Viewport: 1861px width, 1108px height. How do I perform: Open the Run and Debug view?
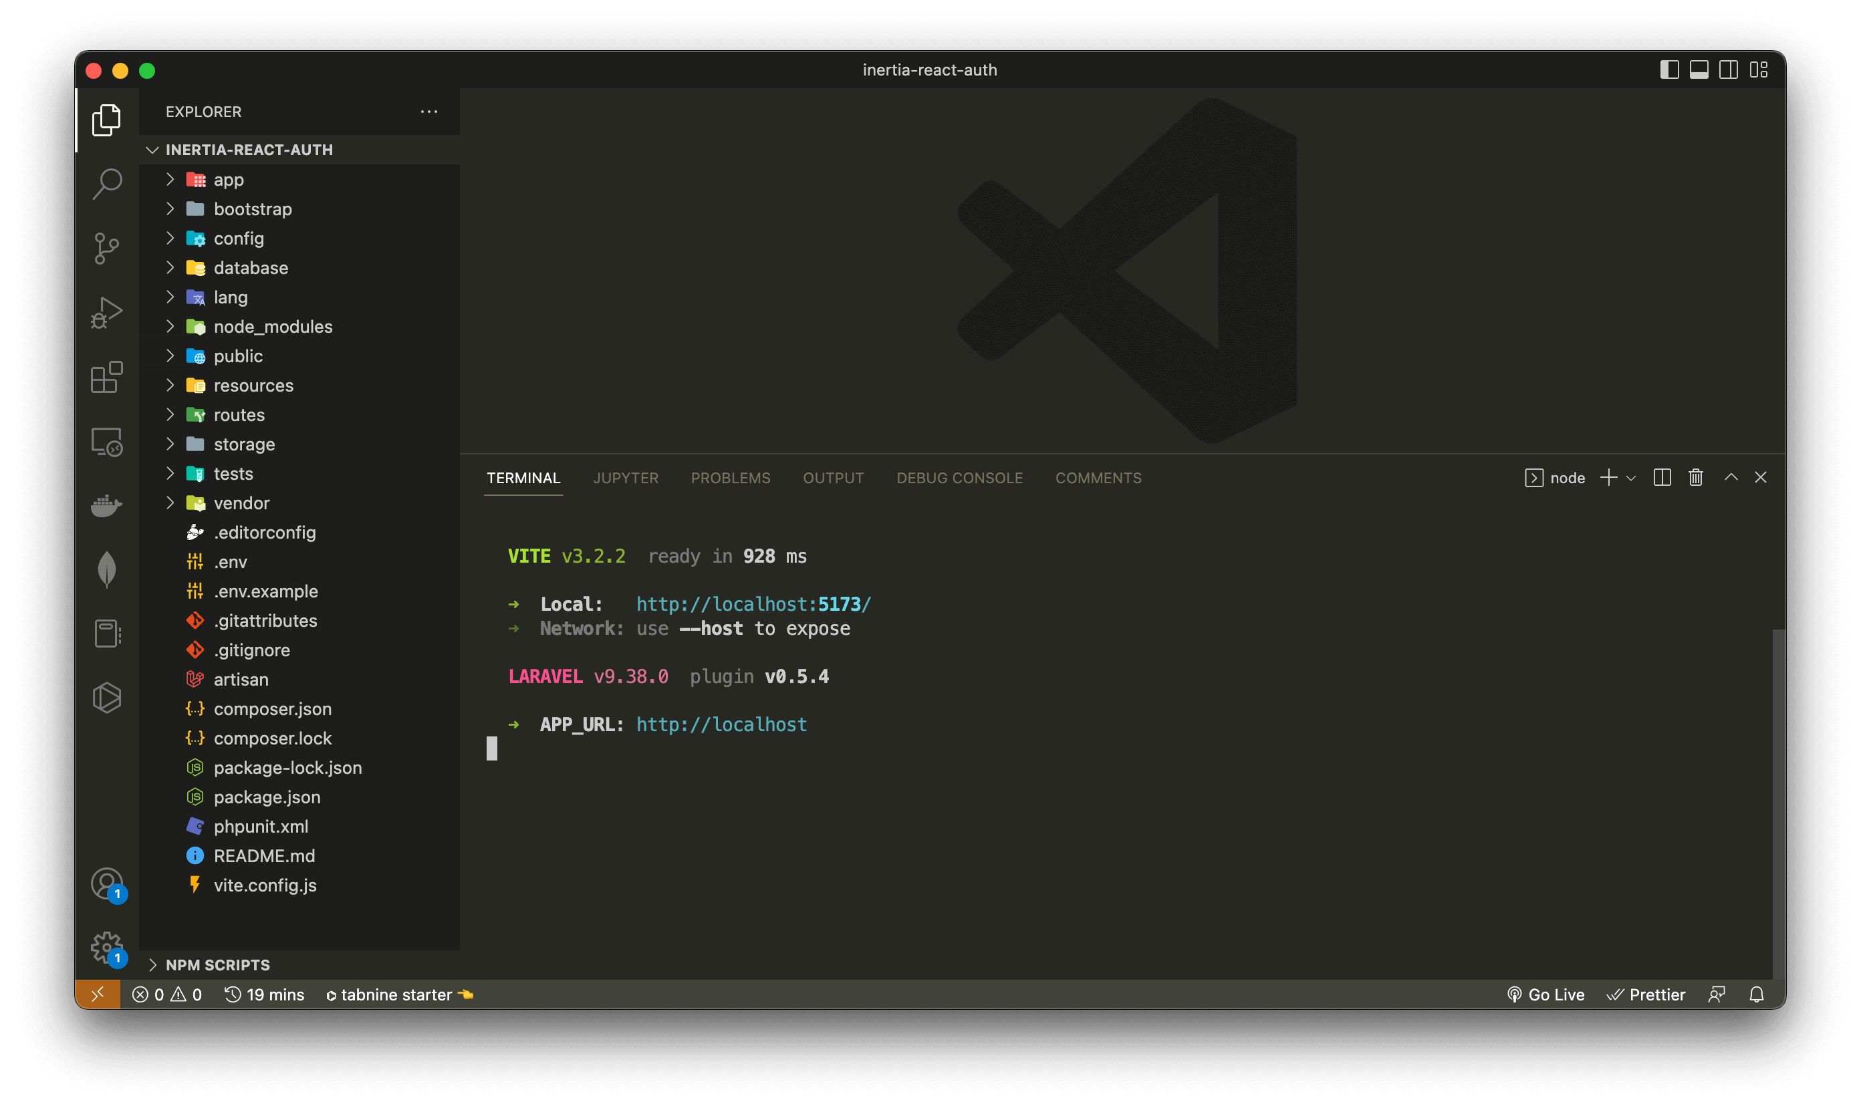pyautogui.click(x=107, y=312)
